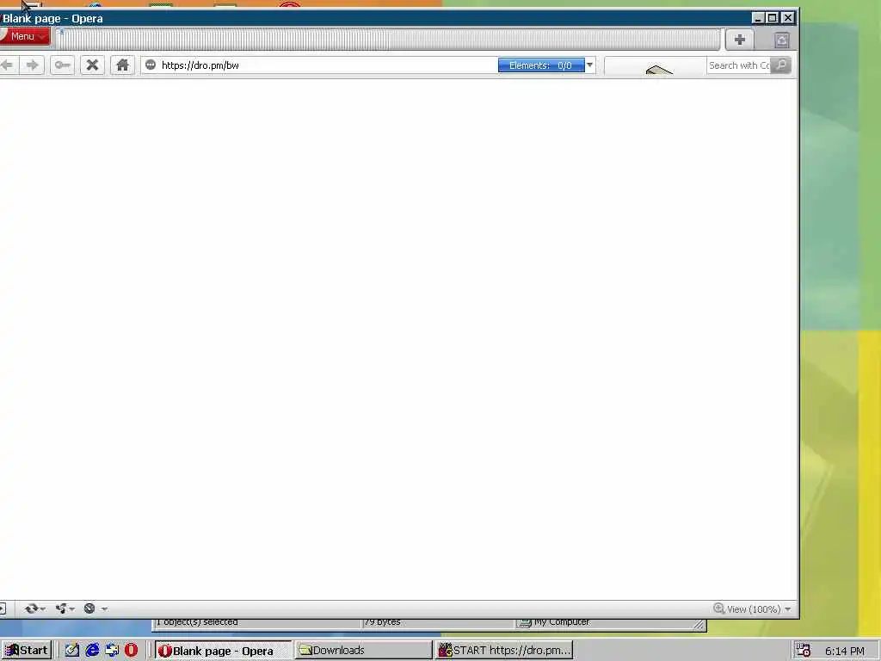Open the closed tabs trash icon
This screenshot has height=661, width=881.
click(x=782, y=40)
